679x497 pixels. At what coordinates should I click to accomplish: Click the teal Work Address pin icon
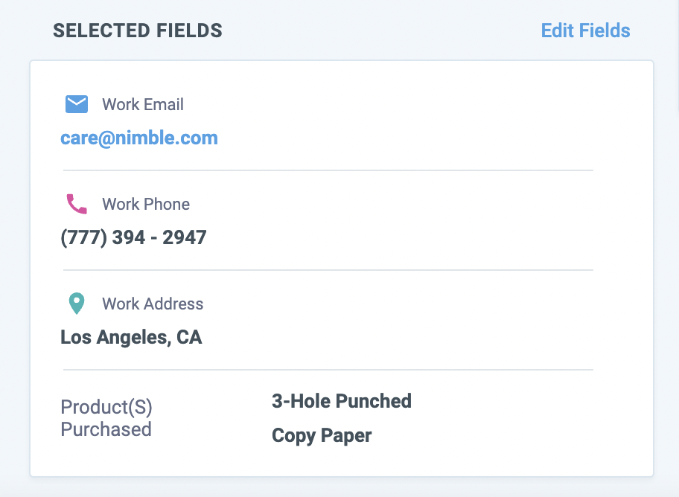pos(76,304)
